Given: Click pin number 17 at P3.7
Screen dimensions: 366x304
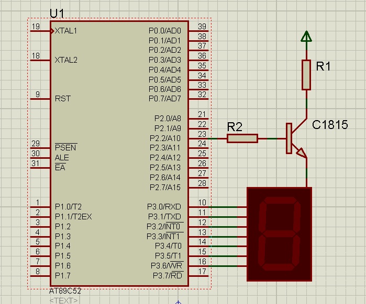Looking at the screenshot, I should coord(202,272).
